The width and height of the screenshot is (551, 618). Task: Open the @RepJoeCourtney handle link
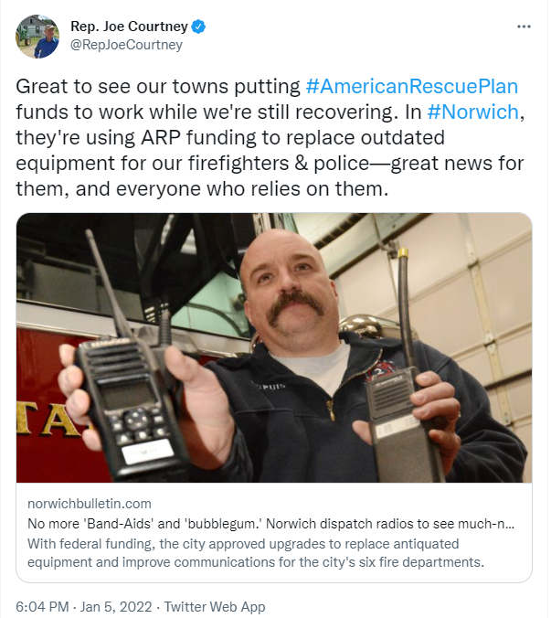pyautogui.click(x=126, y=45)
